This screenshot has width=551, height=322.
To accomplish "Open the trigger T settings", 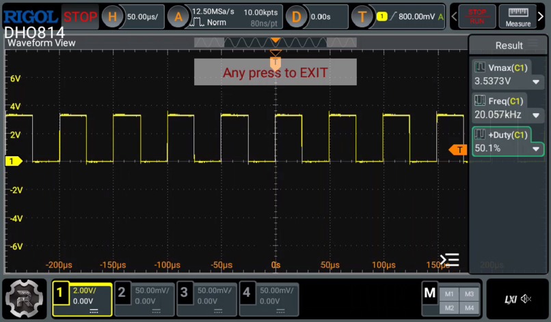I will (x=362, y=16).
